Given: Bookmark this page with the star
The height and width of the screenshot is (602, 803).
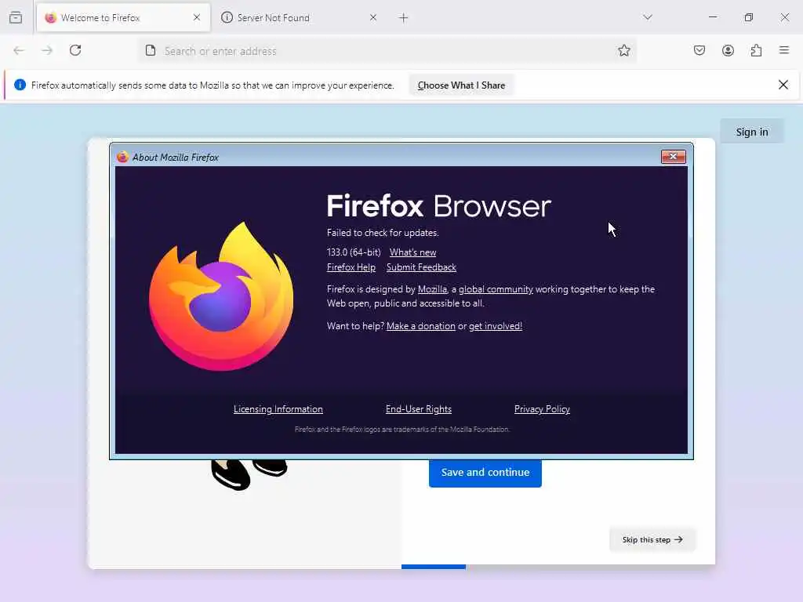Looking at the screenshot, I should click(623, 50).
